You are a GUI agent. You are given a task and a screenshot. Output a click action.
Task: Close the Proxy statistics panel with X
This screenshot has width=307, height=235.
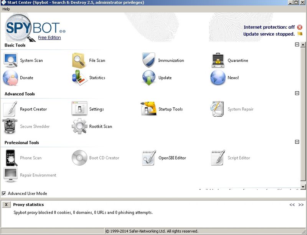click(6, 205)
